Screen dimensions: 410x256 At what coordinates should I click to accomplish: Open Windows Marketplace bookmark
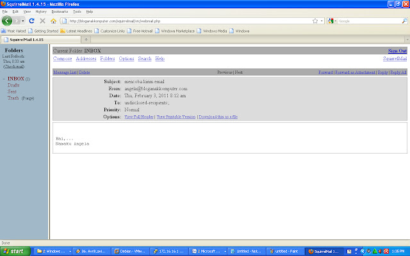(175, 31)
